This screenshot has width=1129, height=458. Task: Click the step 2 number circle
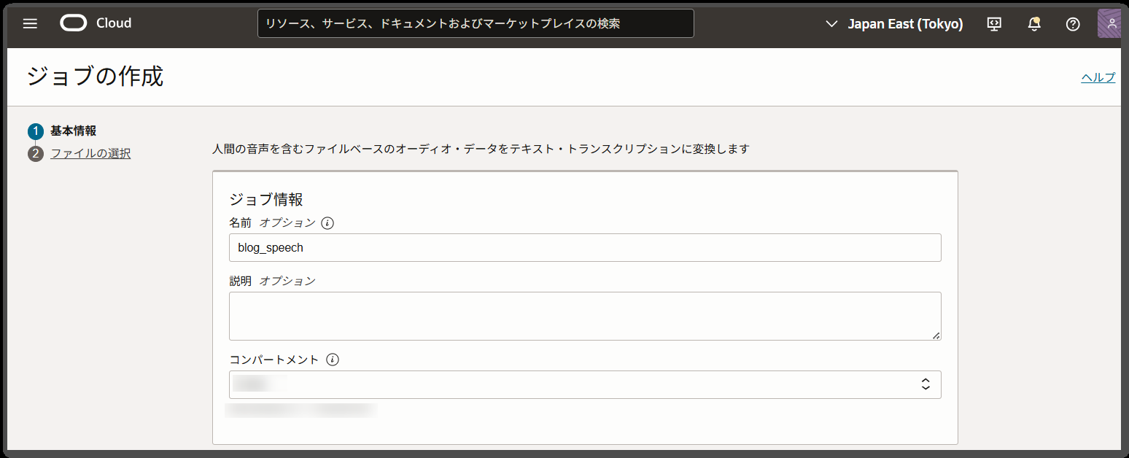tap(36, 154)
